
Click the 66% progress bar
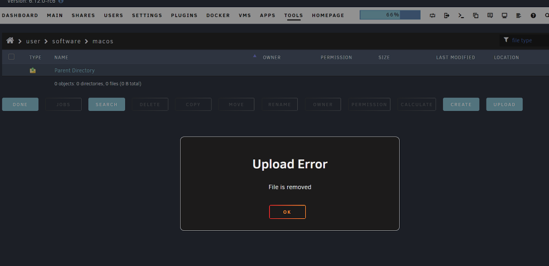point(390,15)
